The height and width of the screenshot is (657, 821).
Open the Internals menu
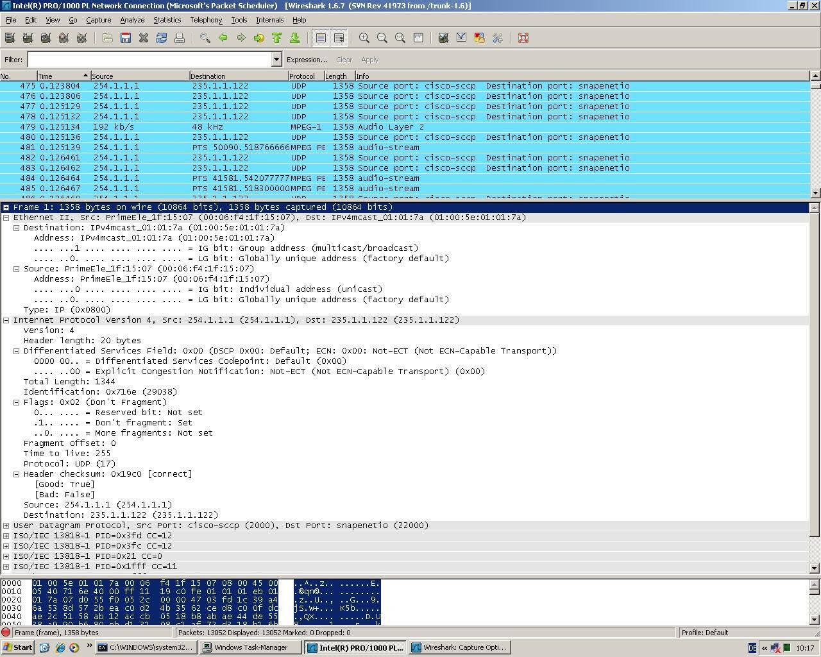point(269,20)
